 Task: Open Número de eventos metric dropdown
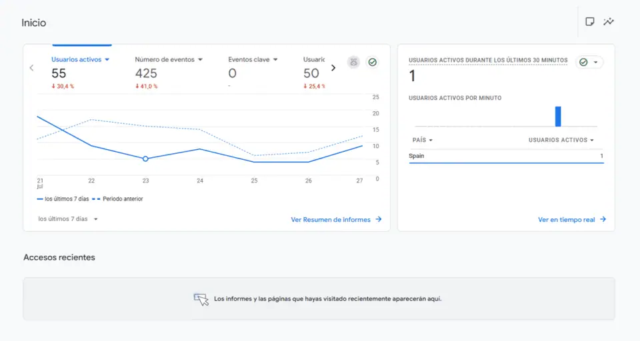click(201, 59)
